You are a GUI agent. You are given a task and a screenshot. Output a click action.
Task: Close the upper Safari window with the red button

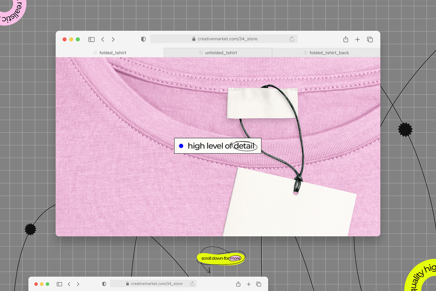[x=65, y=39]
